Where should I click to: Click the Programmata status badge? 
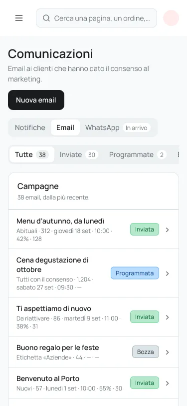(135, 273)
